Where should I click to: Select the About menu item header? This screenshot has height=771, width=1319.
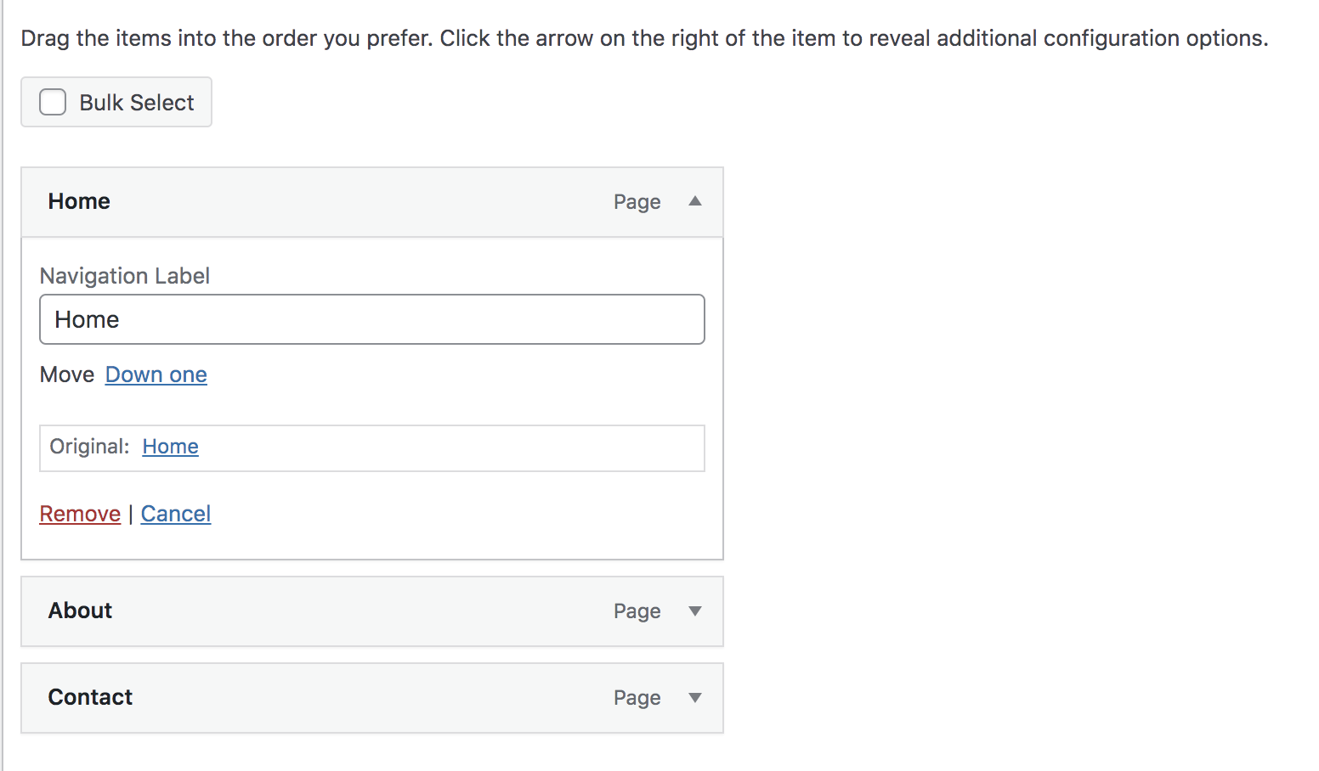click(80, 611)
